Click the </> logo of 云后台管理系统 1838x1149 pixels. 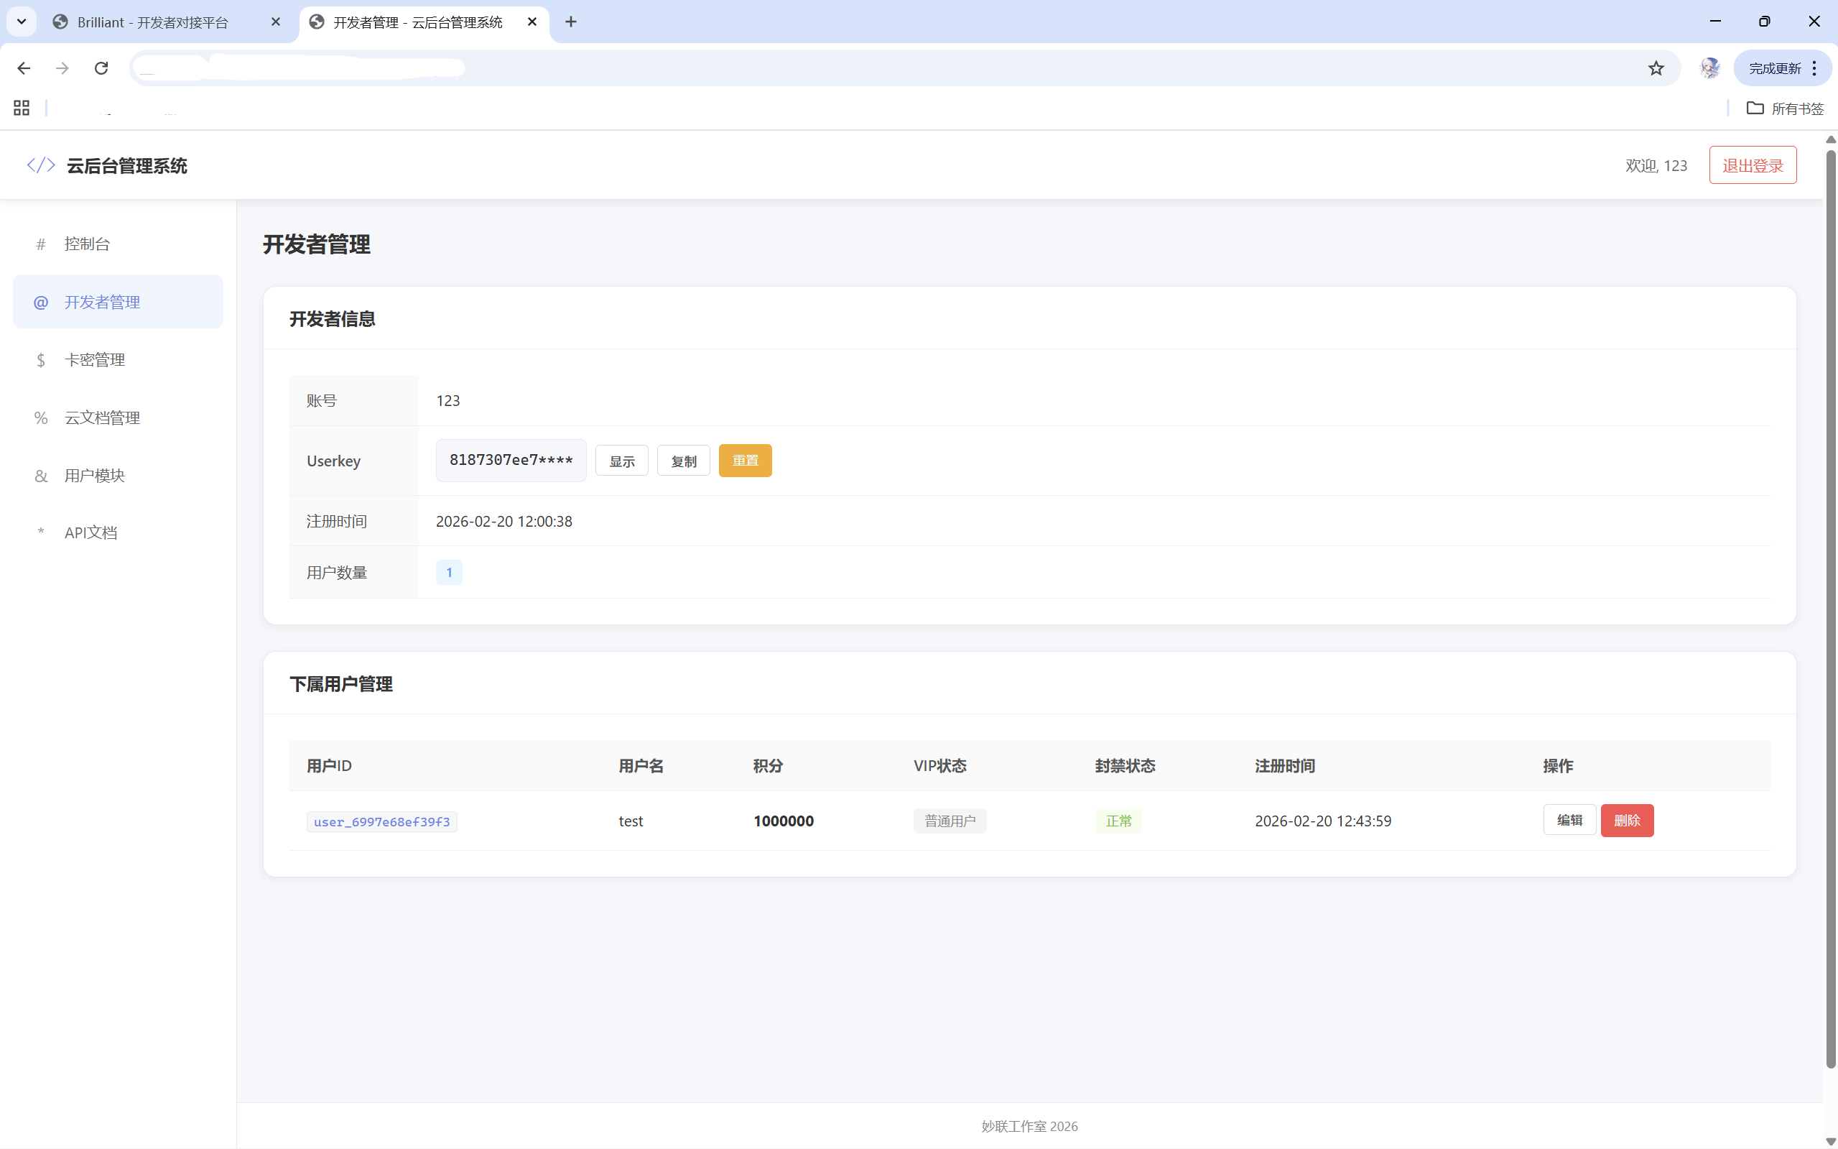pyautogui.click(x=40, y=164)
